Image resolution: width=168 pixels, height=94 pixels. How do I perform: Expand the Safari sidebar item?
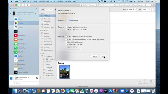pyautogui.click(x=13, y=56)
